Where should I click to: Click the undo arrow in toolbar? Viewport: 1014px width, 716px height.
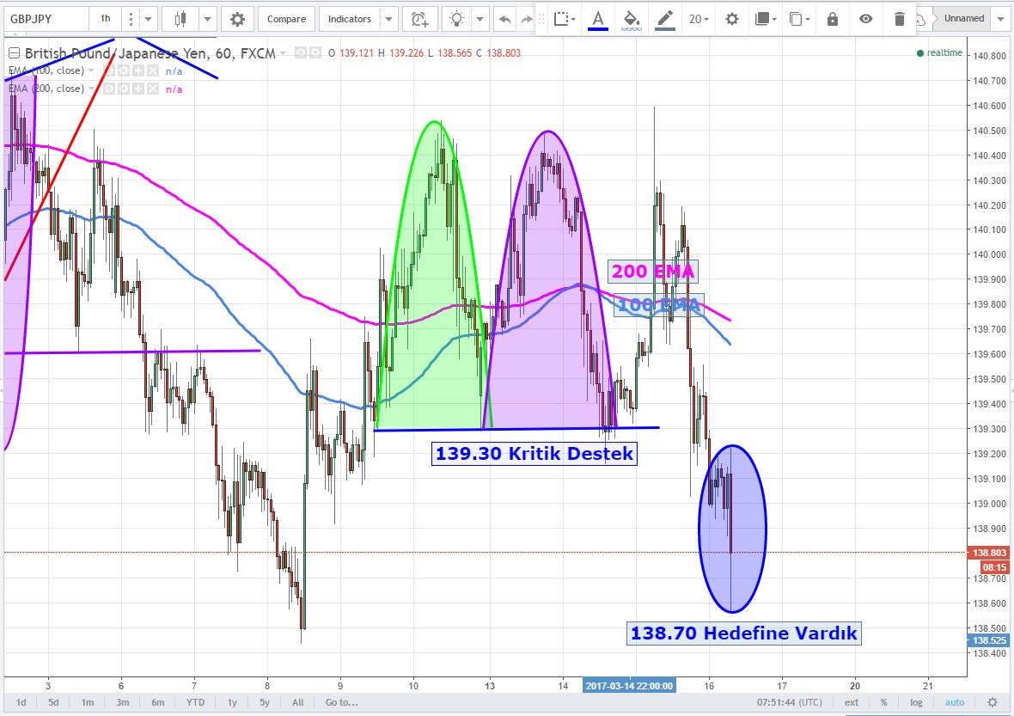pyautogui.click(x=504, y=18)
